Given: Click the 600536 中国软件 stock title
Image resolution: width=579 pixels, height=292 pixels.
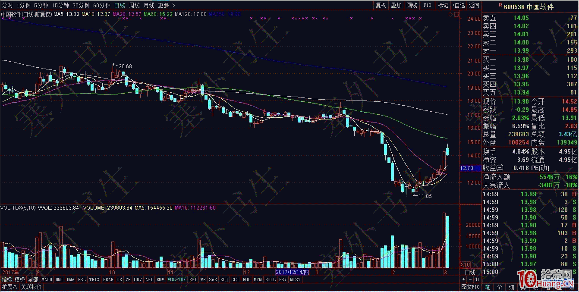Looking at the screenshot, I should 528,7.
